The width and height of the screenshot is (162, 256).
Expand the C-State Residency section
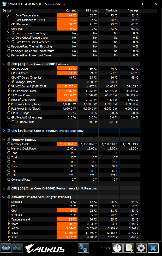[x=4, y=131]
